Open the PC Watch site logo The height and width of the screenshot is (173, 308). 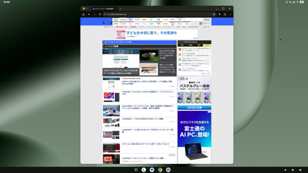click(107, 22)
